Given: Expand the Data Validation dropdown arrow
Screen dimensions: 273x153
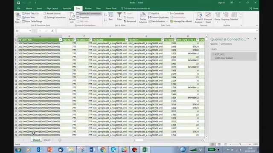Looking at the screenshot, I should click(167, 21).
